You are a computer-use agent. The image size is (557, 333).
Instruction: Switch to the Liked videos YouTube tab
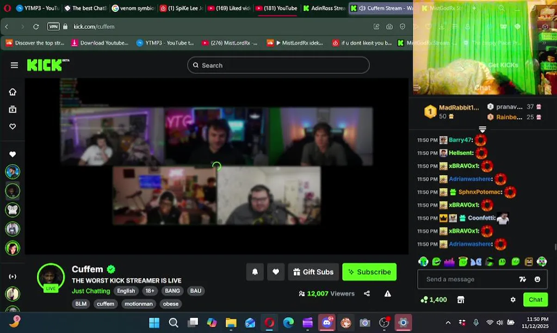click(229, 8)
